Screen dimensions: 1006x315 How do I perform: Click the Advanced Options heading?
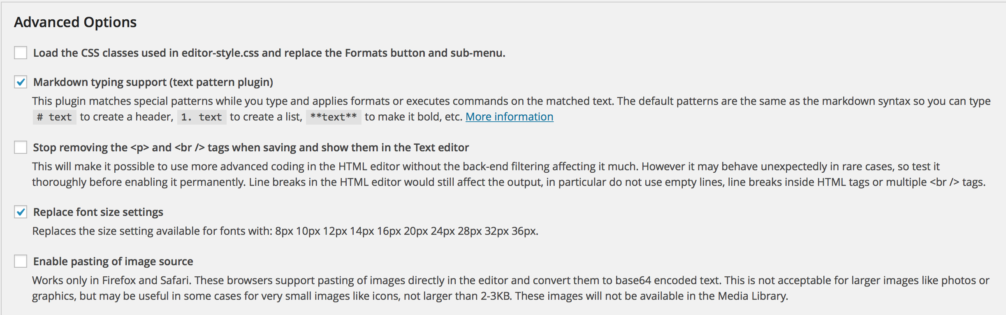coord(75,22)
